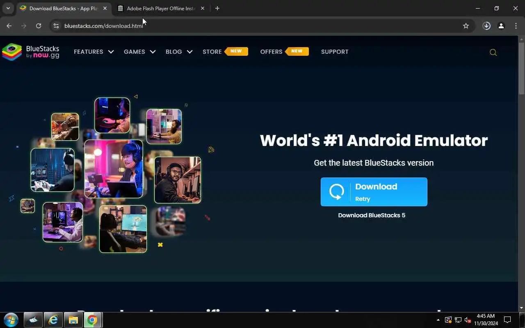Close the Download BlueStacks tab

point(105,8)
